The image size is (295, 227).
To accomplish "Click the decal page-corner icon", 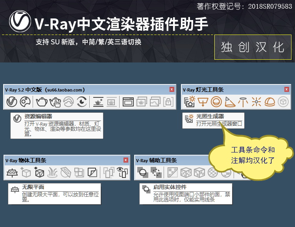I will (92, 172).
